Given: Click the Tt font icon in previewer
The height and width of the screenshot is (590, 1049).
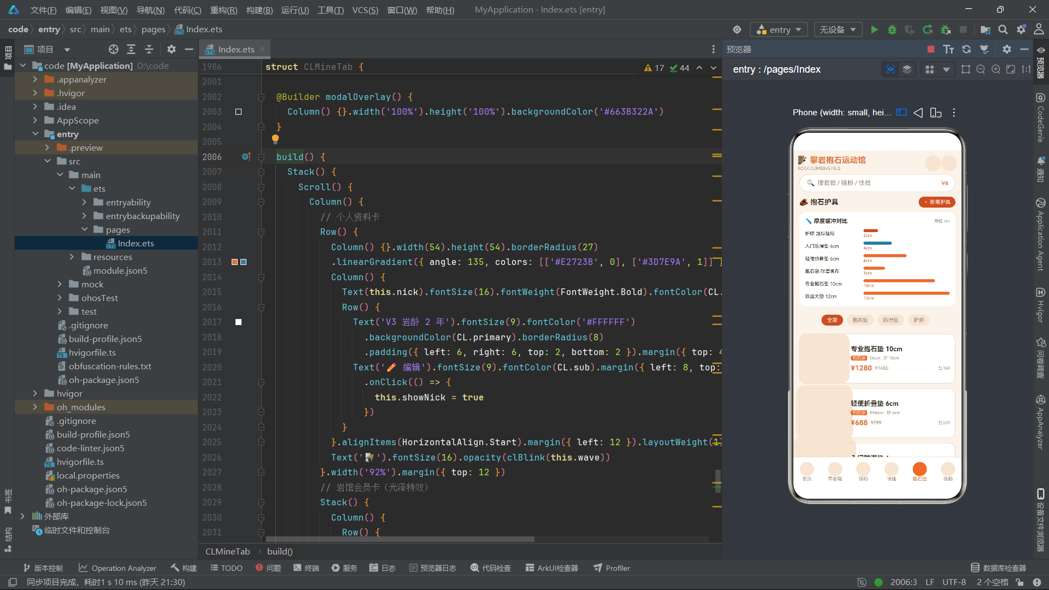Looking at the screenshot, I should tap(948, 49).
